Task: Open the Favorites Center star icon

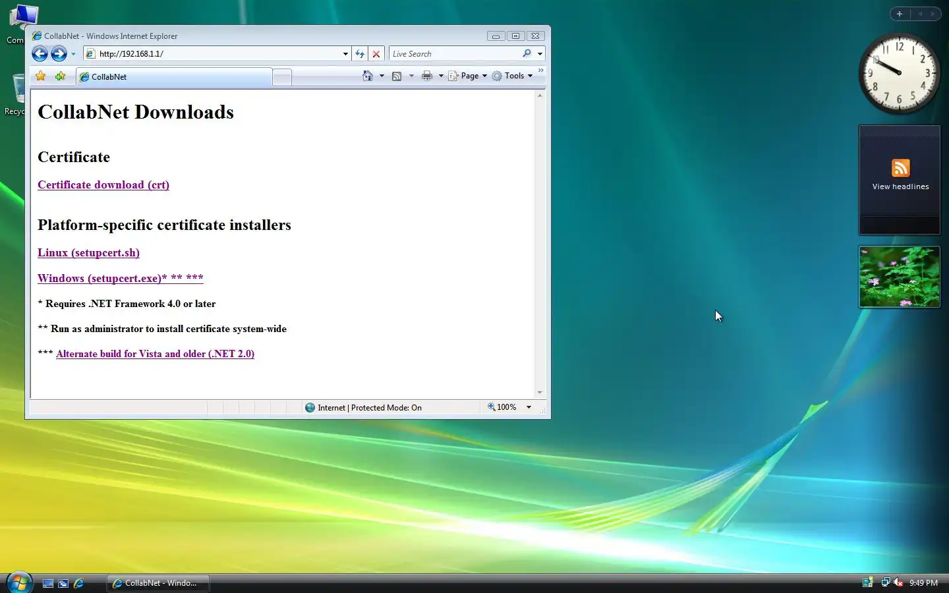Action: tap(41, 76)
